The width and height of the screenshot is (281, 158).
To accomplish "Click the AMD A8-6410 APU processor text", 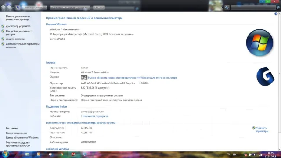I will (108, 83).
